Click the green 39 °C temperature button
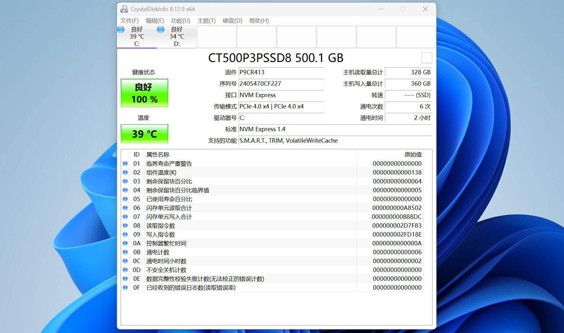This screenshot has width=564, height=333. 144,134
